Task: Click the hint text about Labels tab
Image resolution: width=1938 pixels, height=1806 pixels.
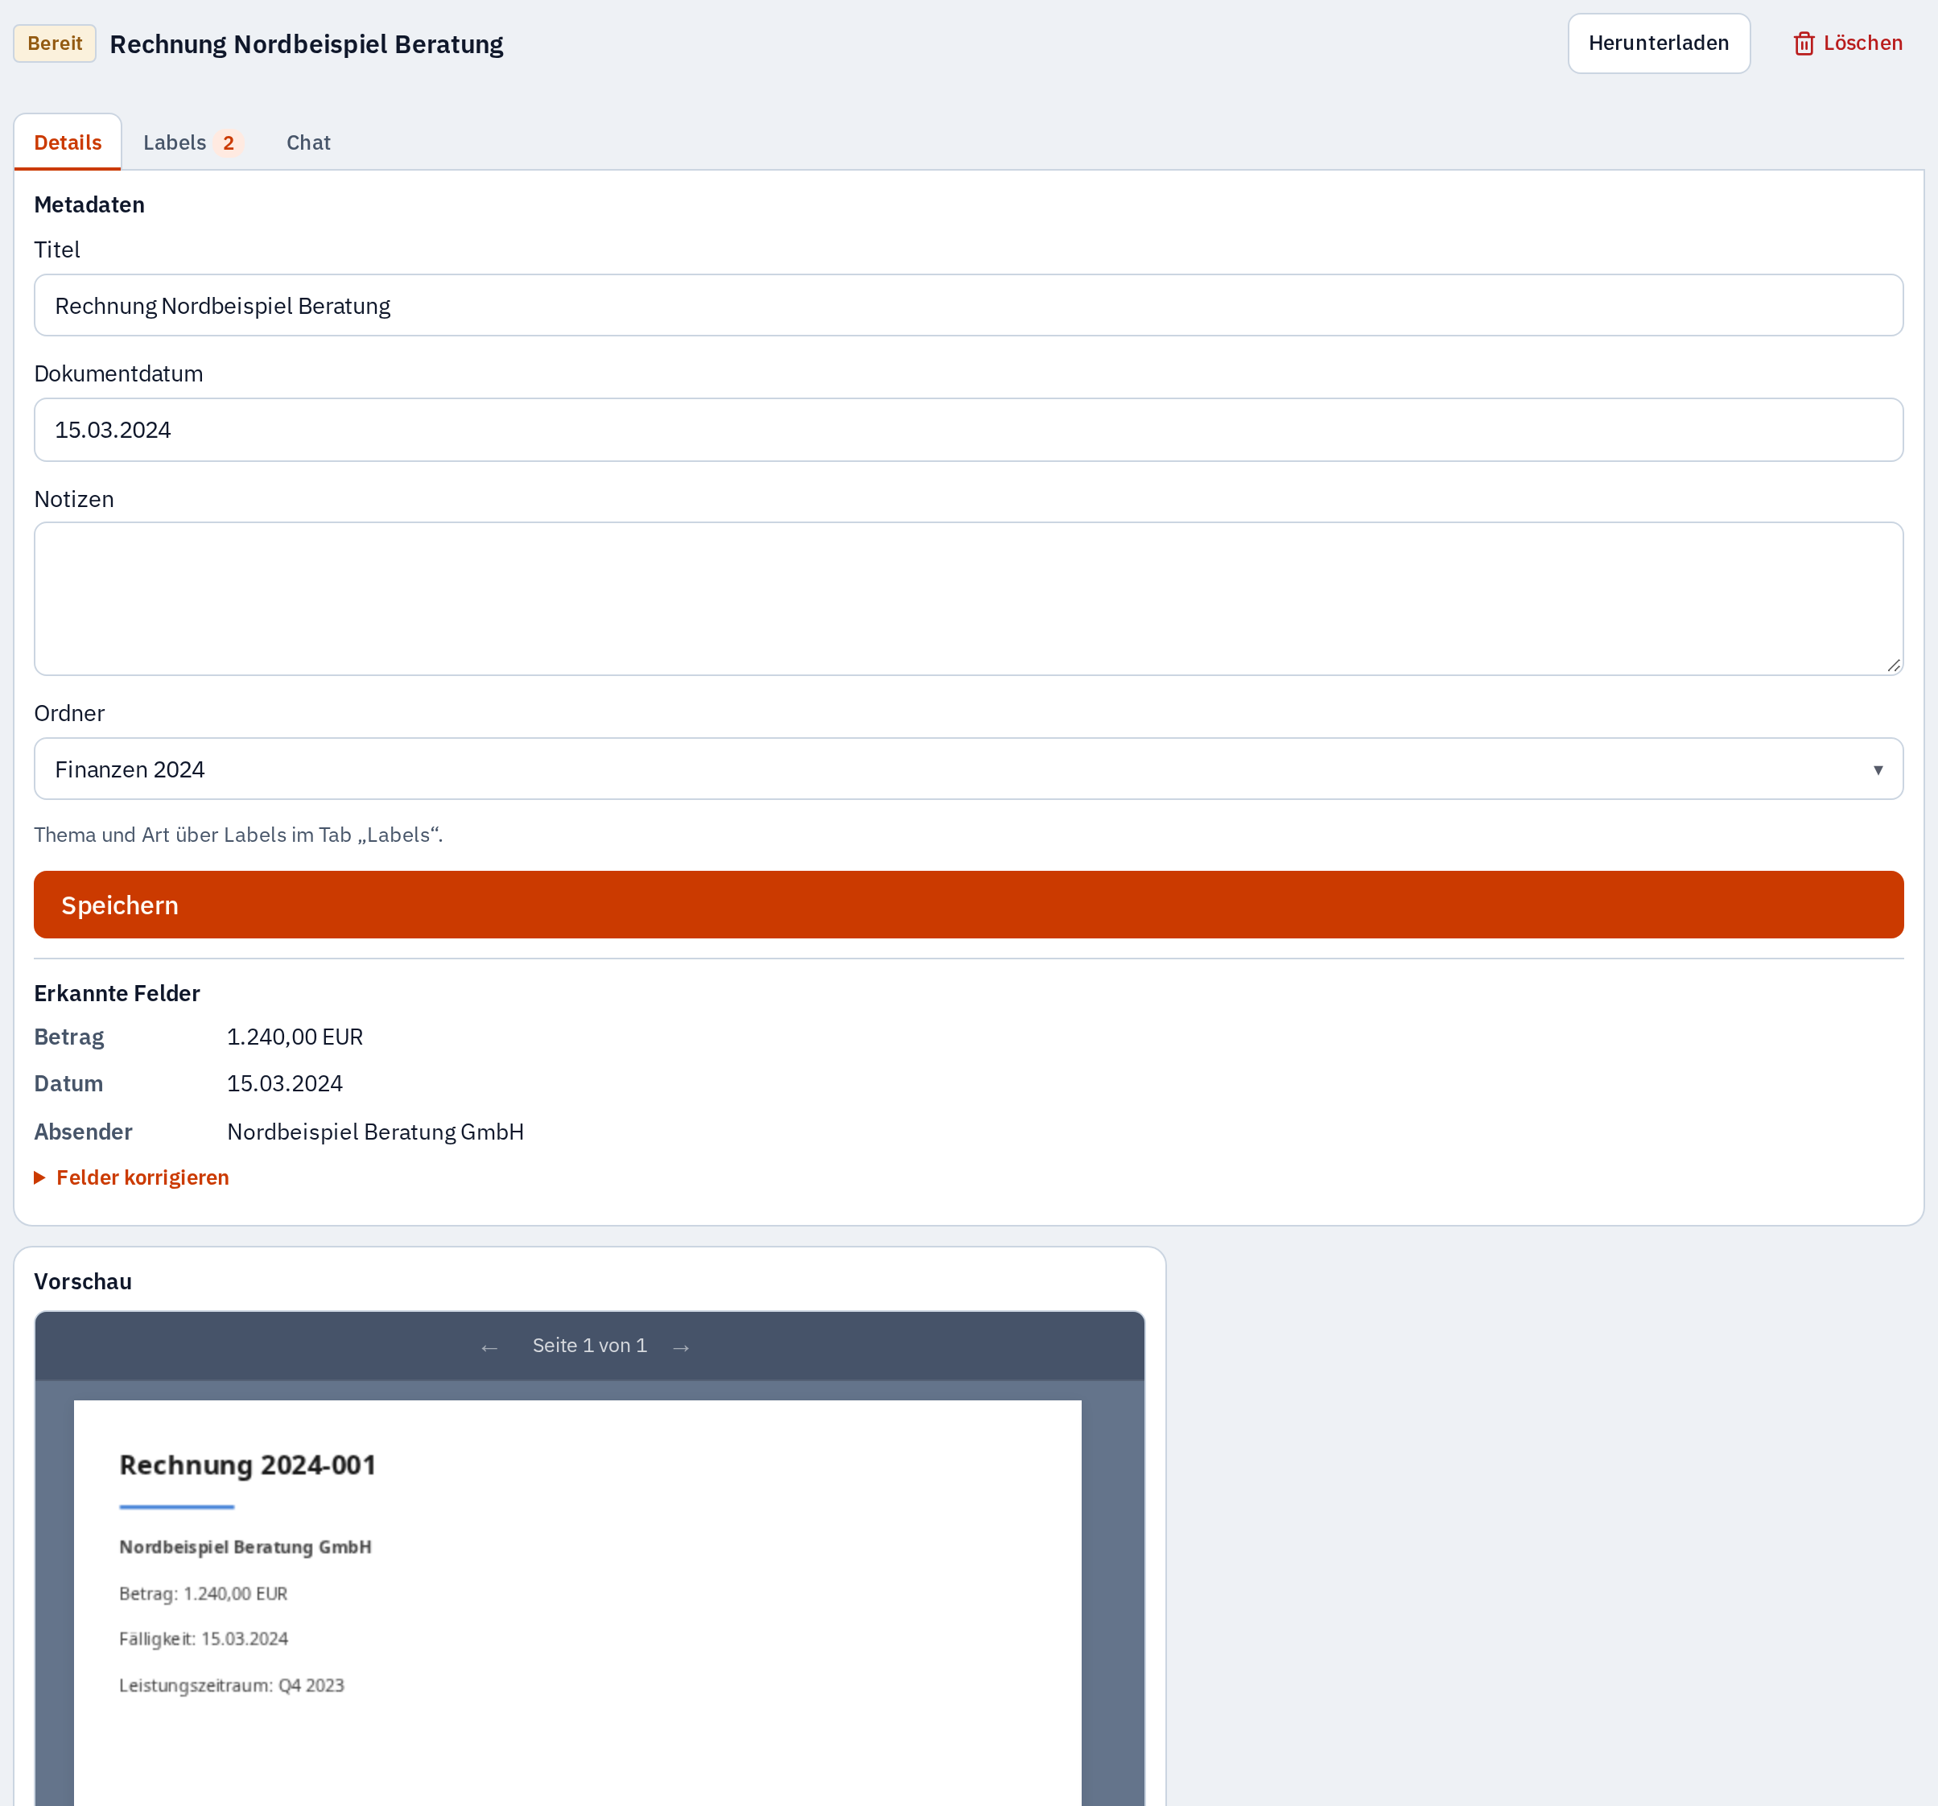Action: [238, 835]
